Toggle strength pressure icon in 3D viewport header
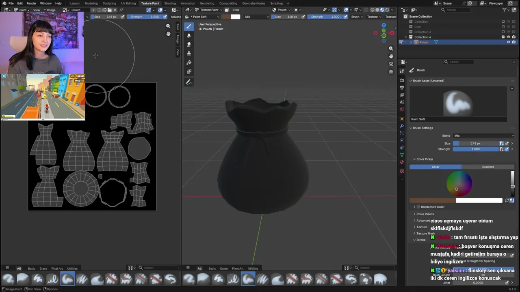 click(x=345, y=17)
